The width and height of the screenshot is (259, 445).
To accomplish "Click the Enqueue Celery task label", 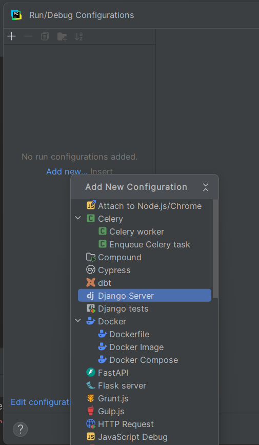I will [x=150, y=244].
